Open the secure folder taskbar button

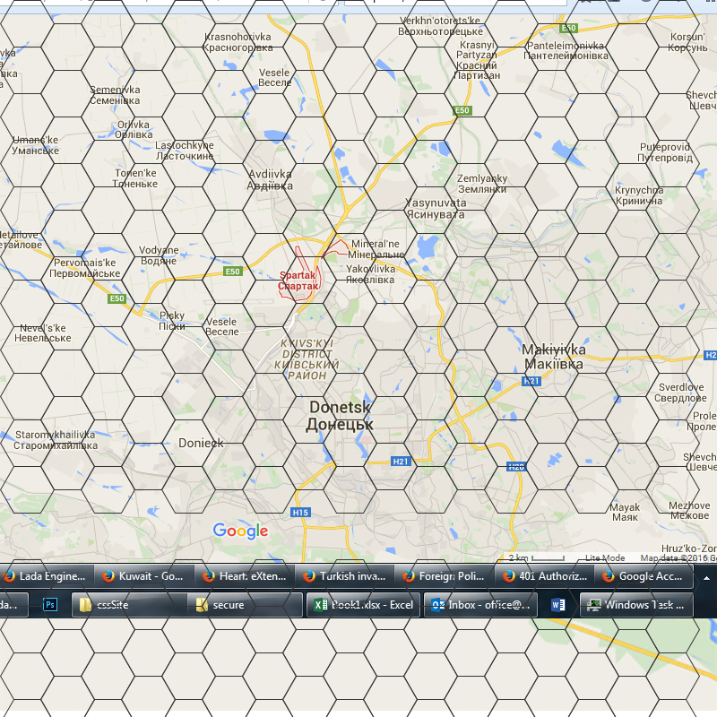(x=245, y=604)
